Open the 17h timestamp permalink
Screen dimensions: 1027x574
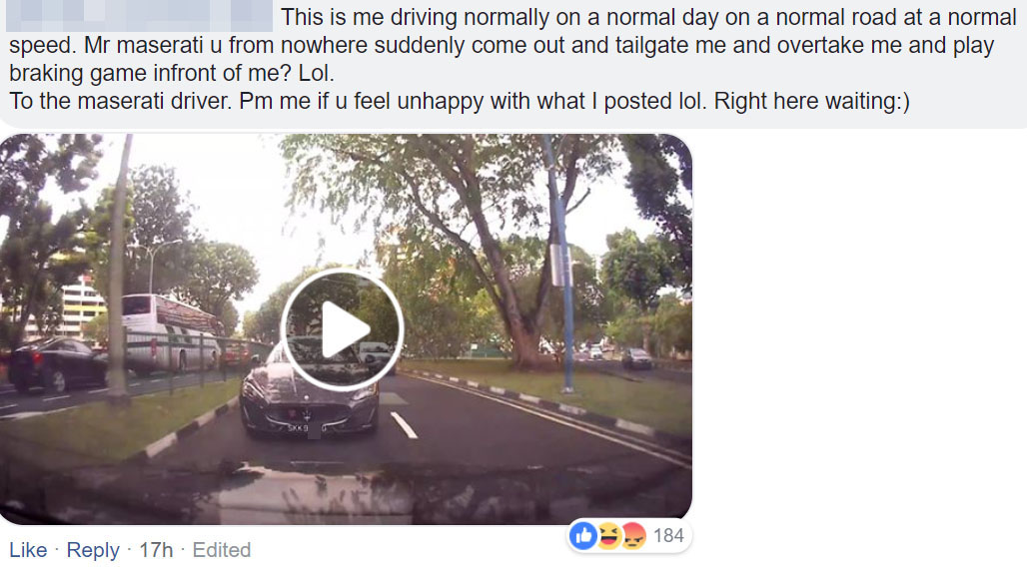[156, 550]
